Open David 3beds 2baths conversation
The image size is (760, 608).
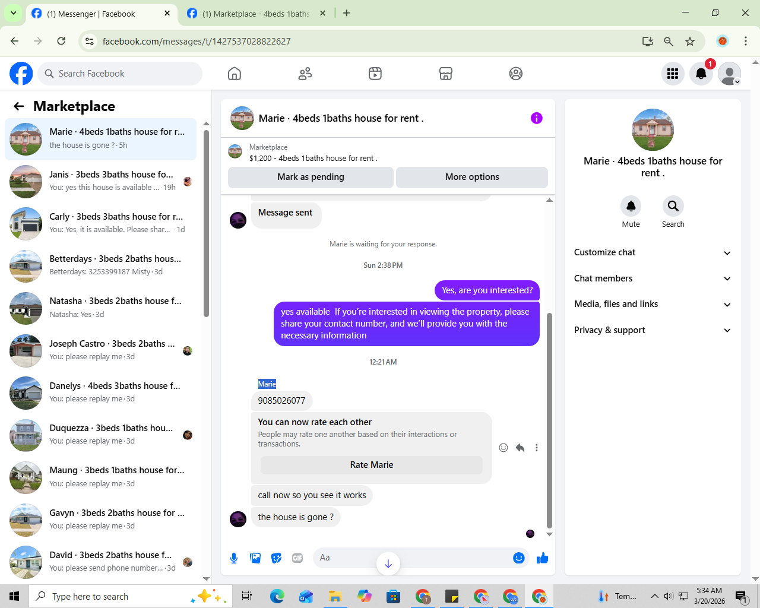pyautogui.click(x=101, y=562)
